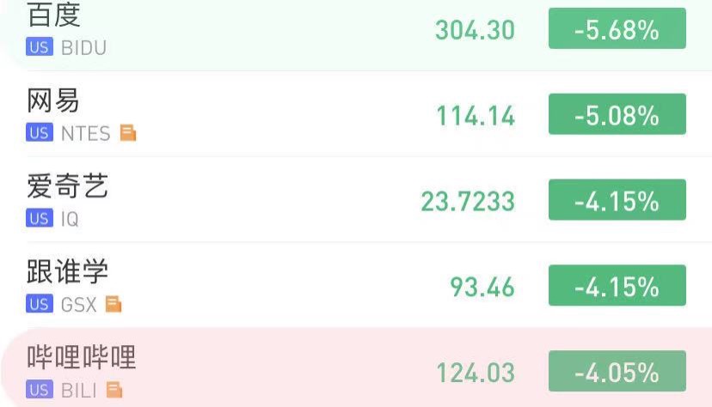Screen dimensions: 712x407
Task: Click the US market badge beside BIDU
Action: tap(40, 47)
